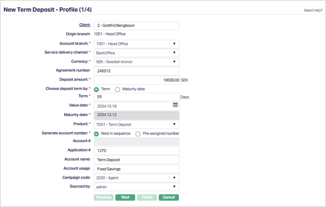Choose the Maturity date radio option

pyautogui.click(x=118, y=89)
